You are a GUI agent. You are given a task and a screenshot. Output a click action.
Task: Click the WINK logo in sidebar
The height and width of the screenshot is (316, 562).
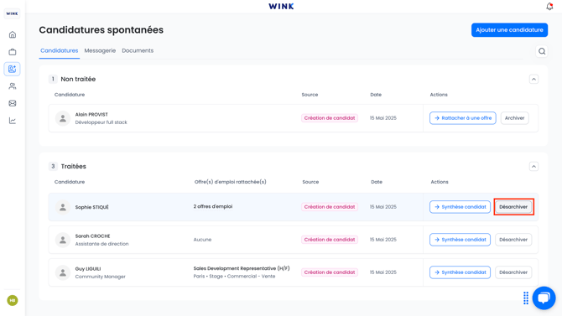(13, 13)
